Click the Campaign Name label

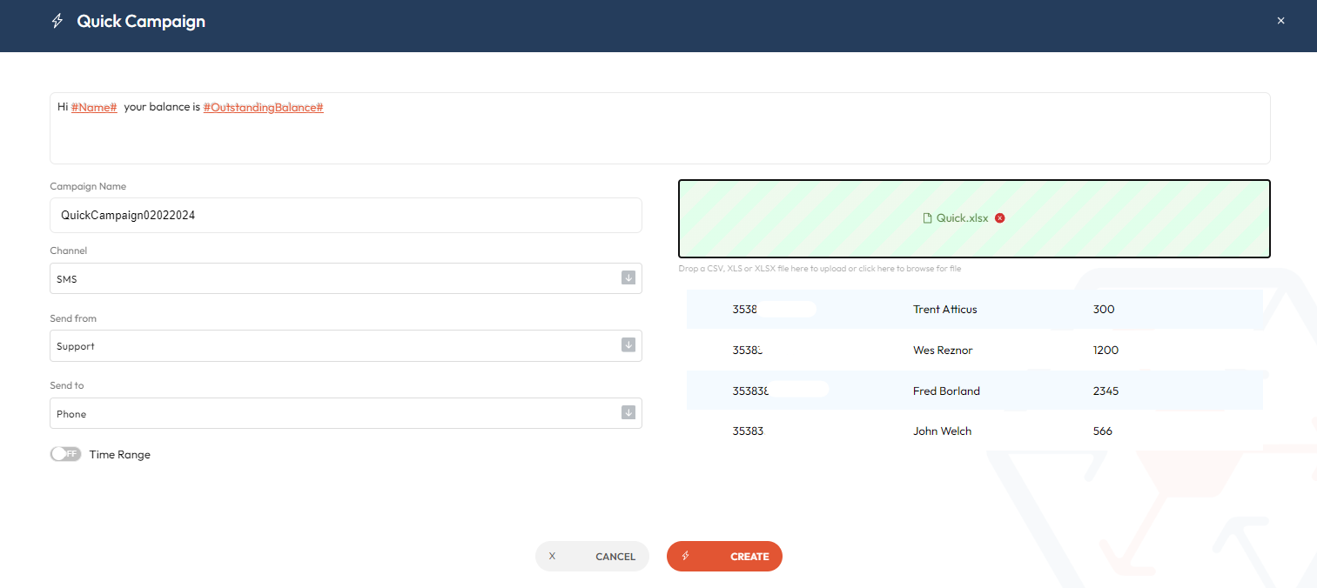tap(88, 186)
